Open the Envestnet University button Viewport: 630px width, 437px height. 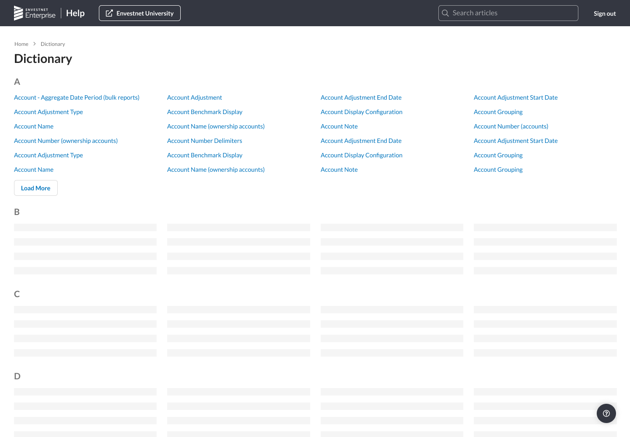click(140, 13)
